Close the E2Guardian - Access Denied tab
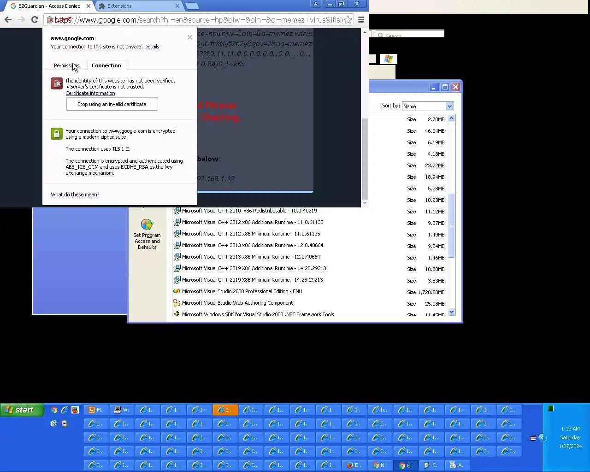Viewport: 590px width, 472px height. (88, 6)
